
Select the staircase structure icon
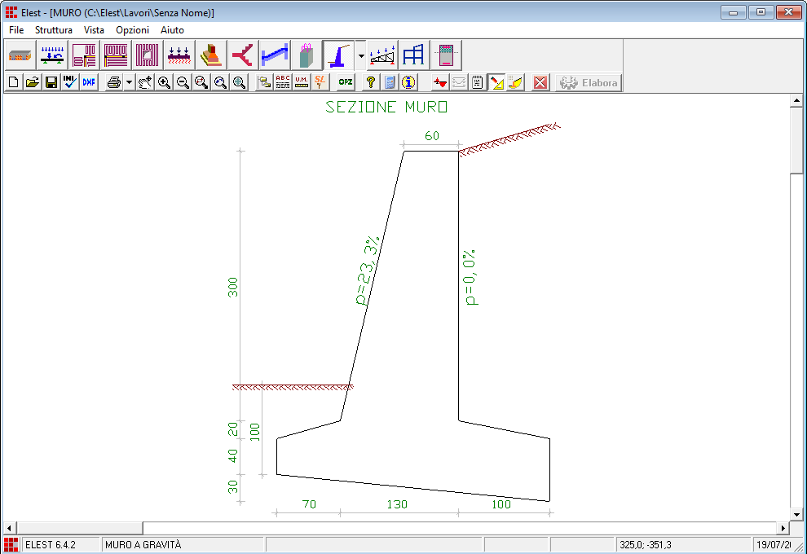275,55
